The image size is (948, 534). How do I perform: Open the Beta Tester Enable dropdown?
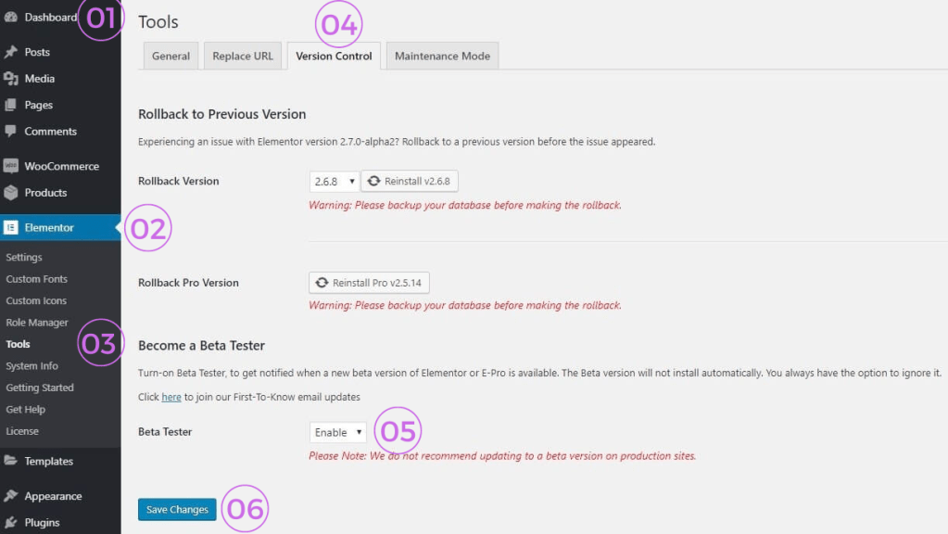point(336,431)
